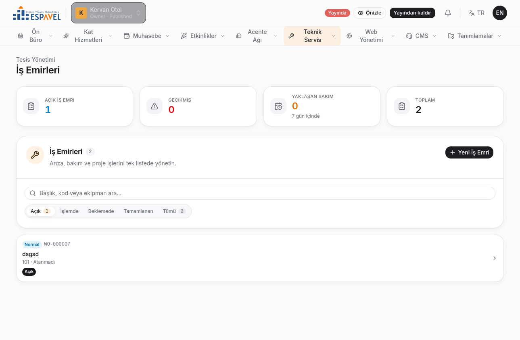Viewport: 520px width, 340px height.
Task: Open the EN user avatar menu
Action: (x=500, y=13)
